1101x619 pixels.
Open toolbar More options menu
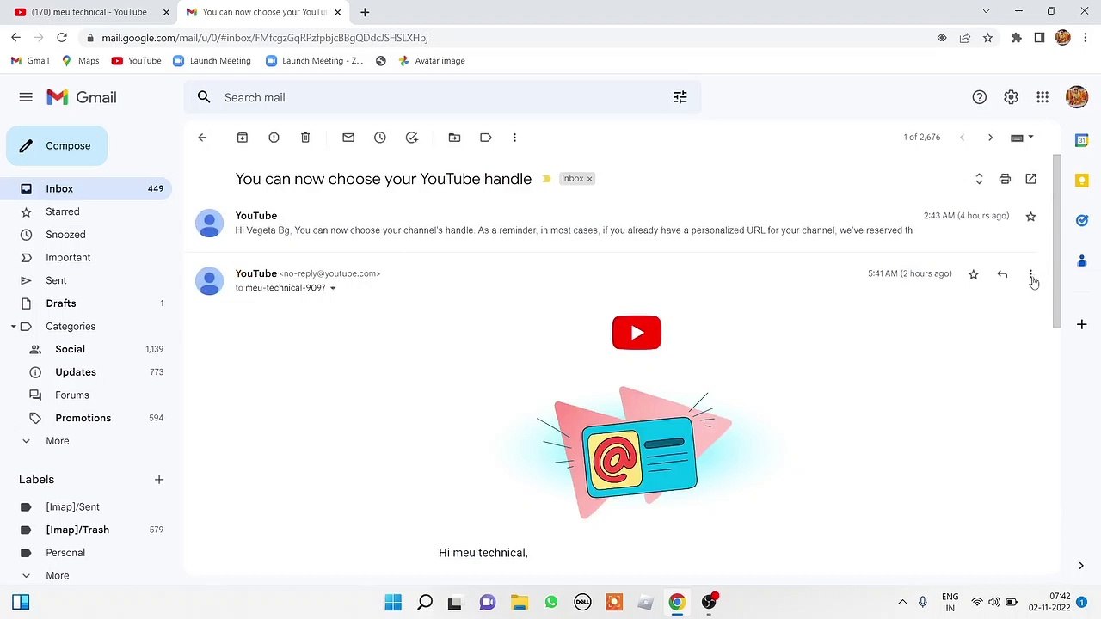(514, 138)
